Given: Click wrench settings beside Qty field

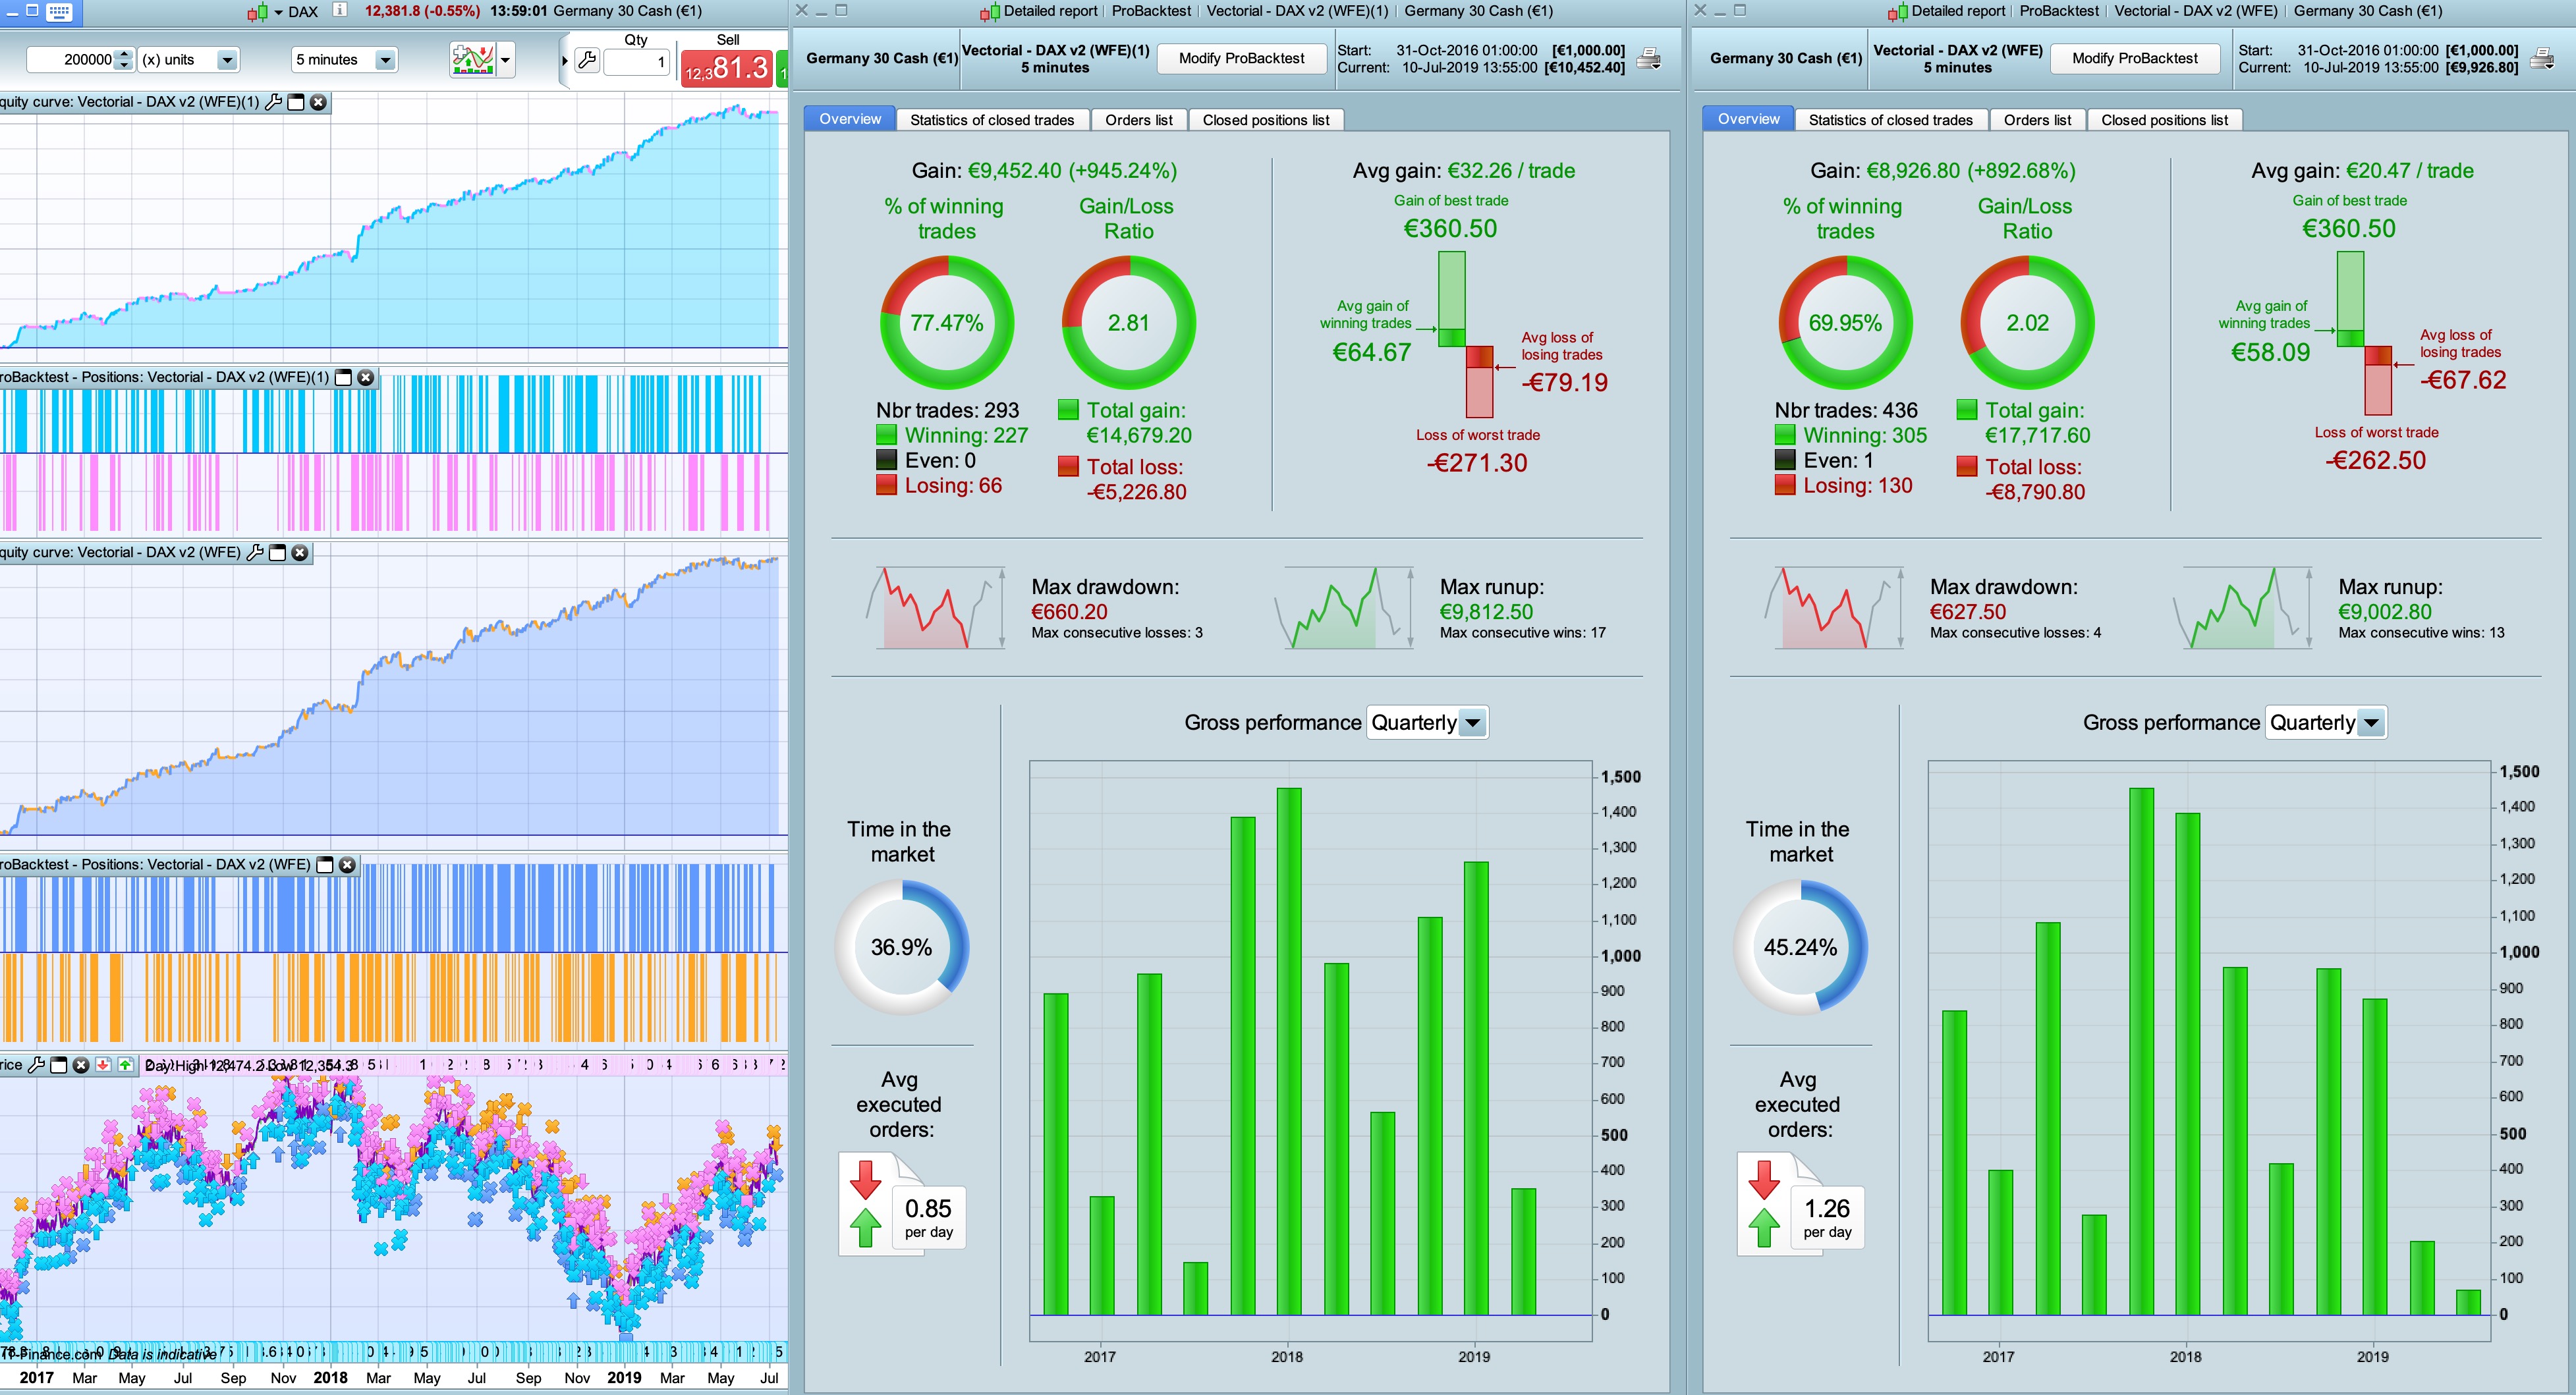Looking at the screenshot, I should (588, 60).
